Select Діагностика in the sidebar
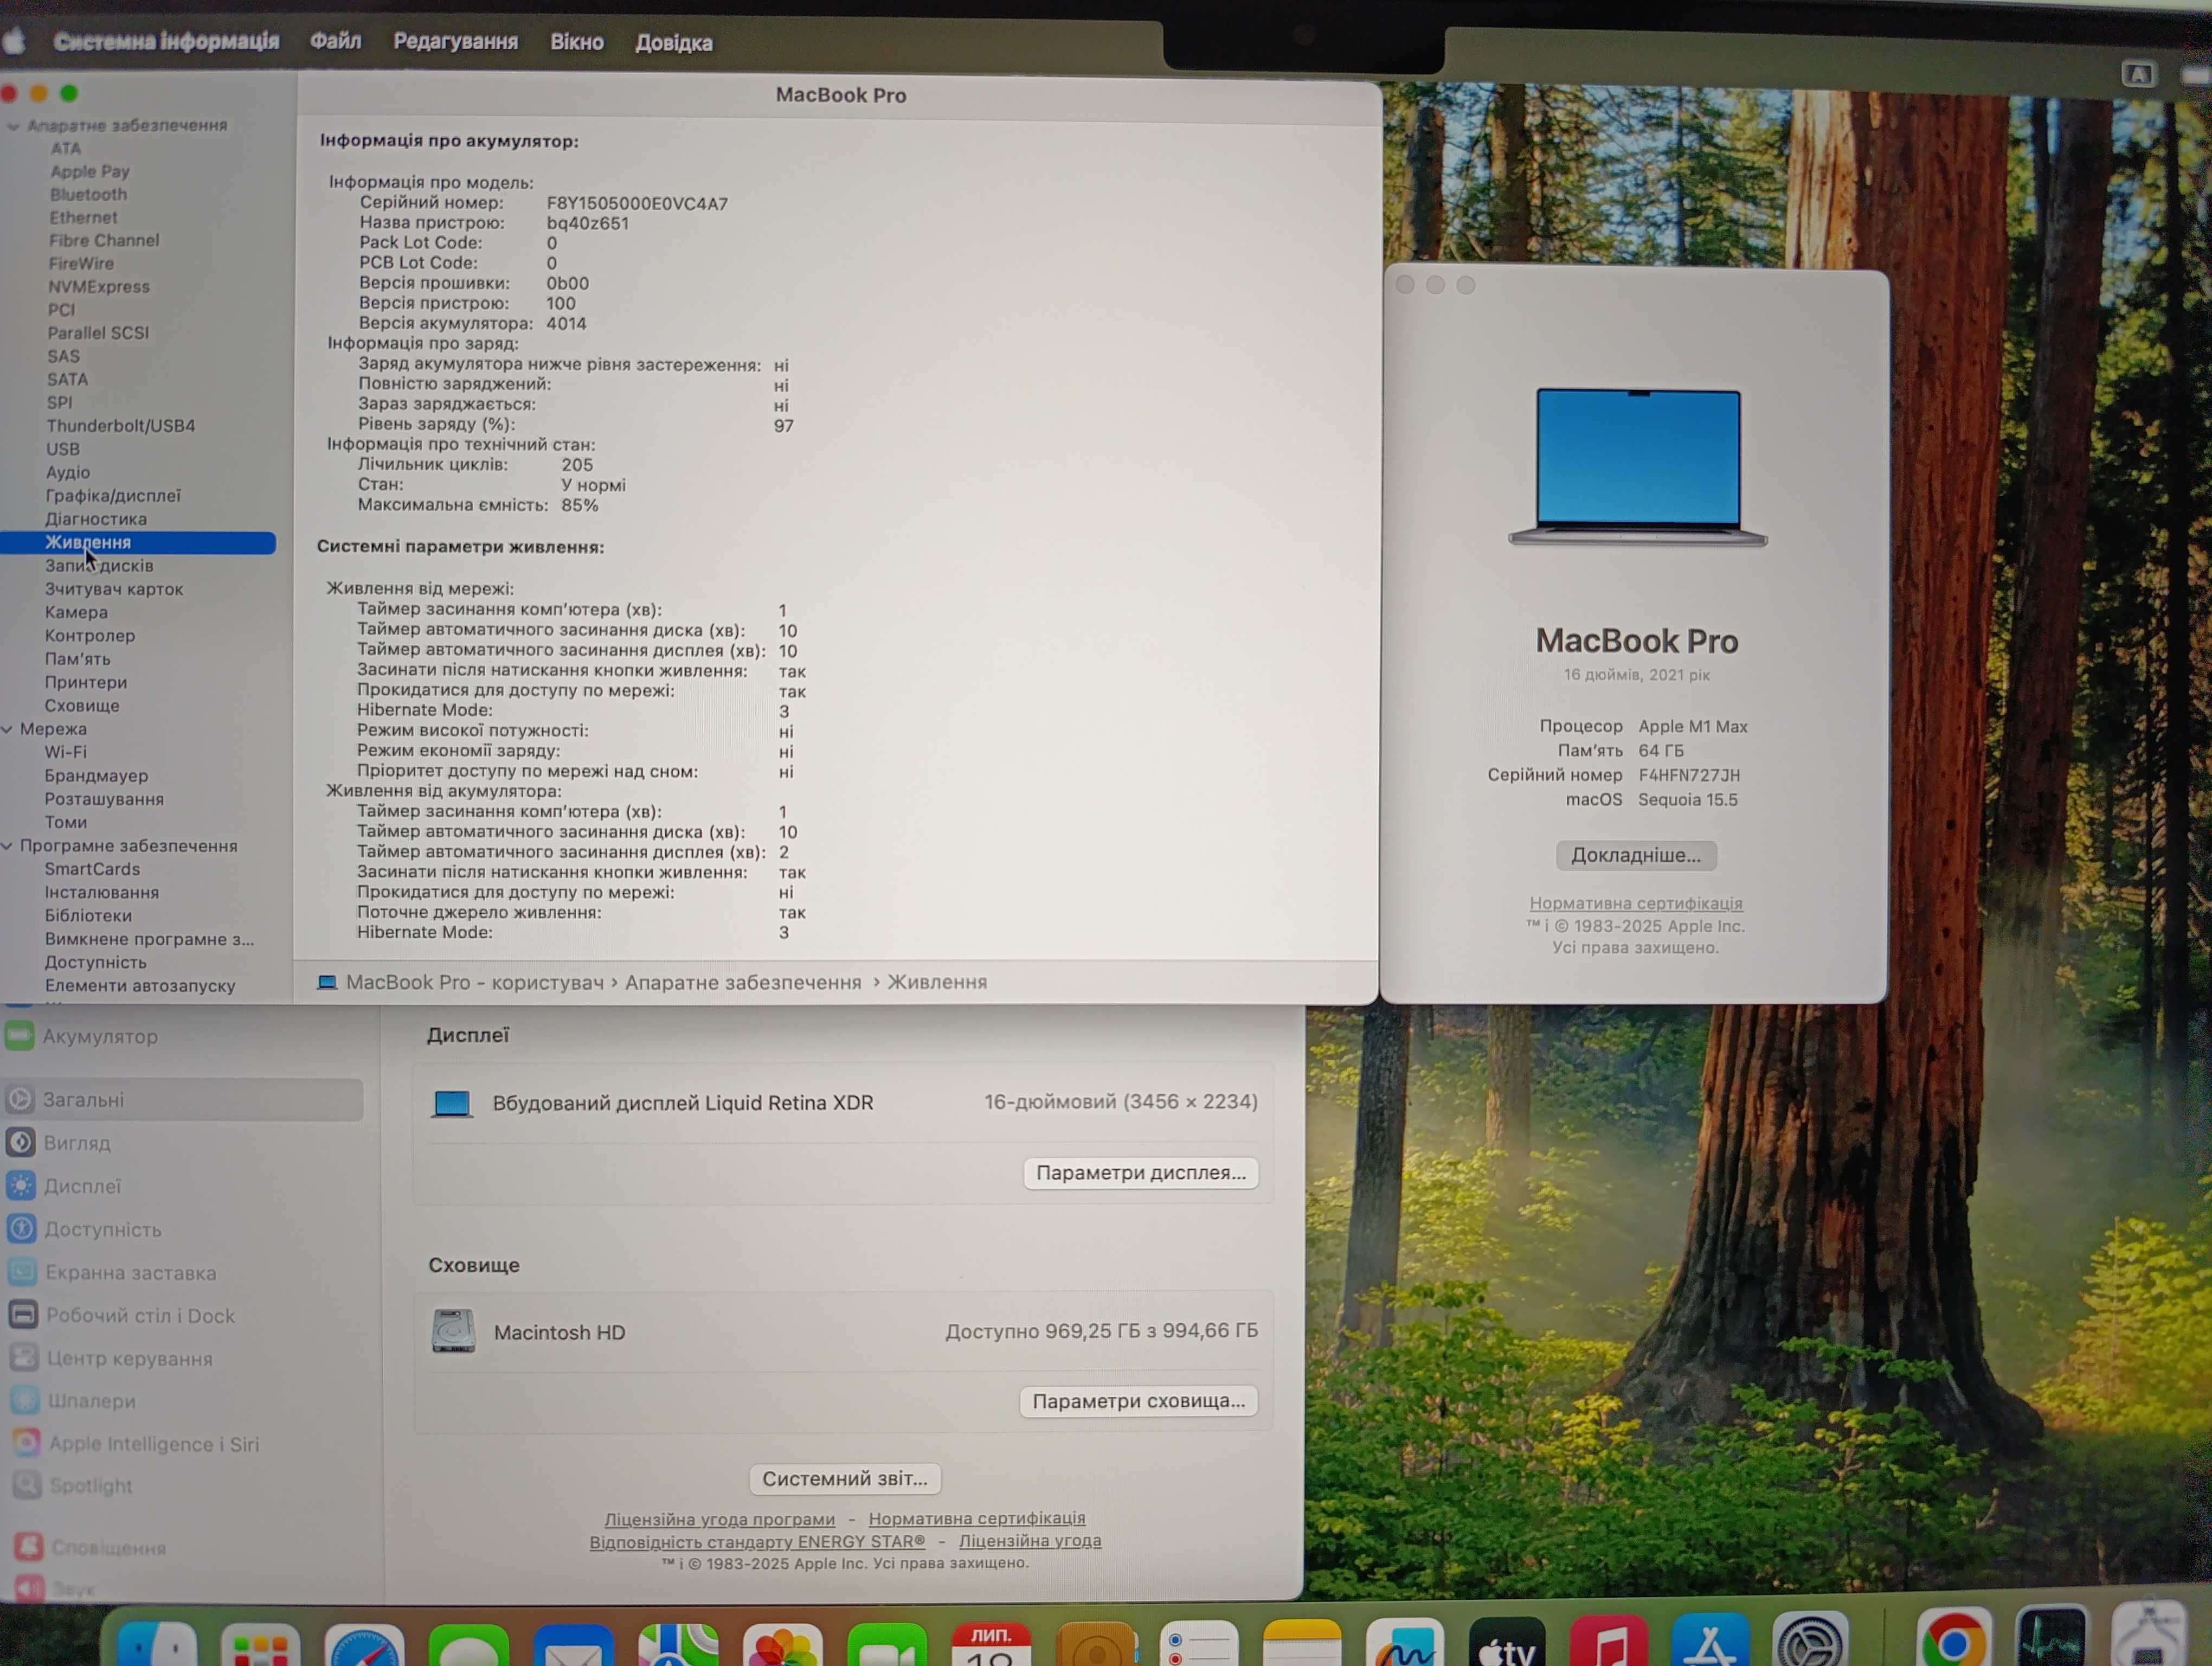Viewport: 2212px width, 1666px height. click(x=96, y=519)
